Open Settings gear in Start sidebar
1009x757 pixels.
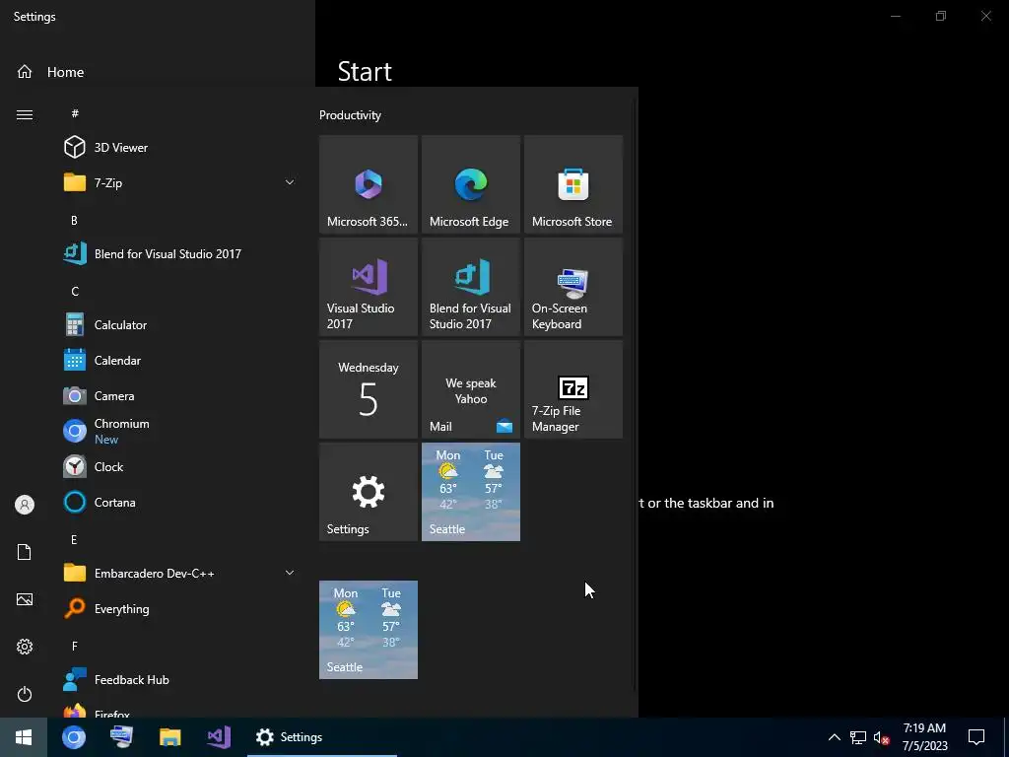point(25,647)
